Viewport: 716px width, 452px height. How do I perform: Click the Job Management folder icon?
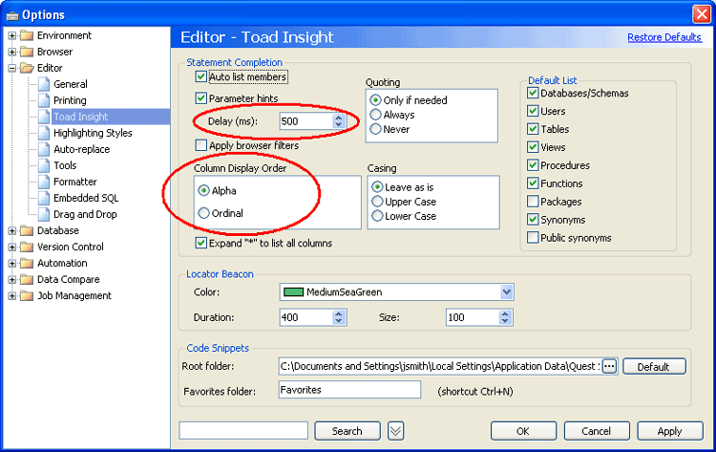(27, 295)
